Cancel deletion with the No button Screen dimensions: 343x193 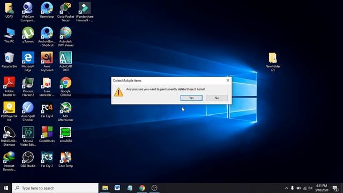pyautogui.click(x=217, y=98)
